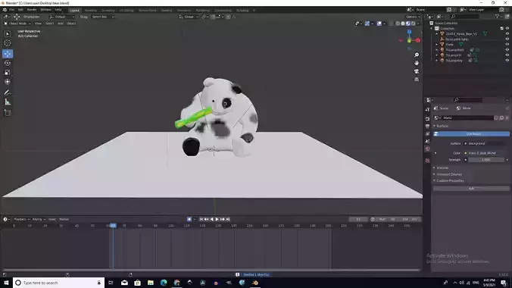Open the Options dropdown in viewport header
The image size is (512, 288).
413,17
